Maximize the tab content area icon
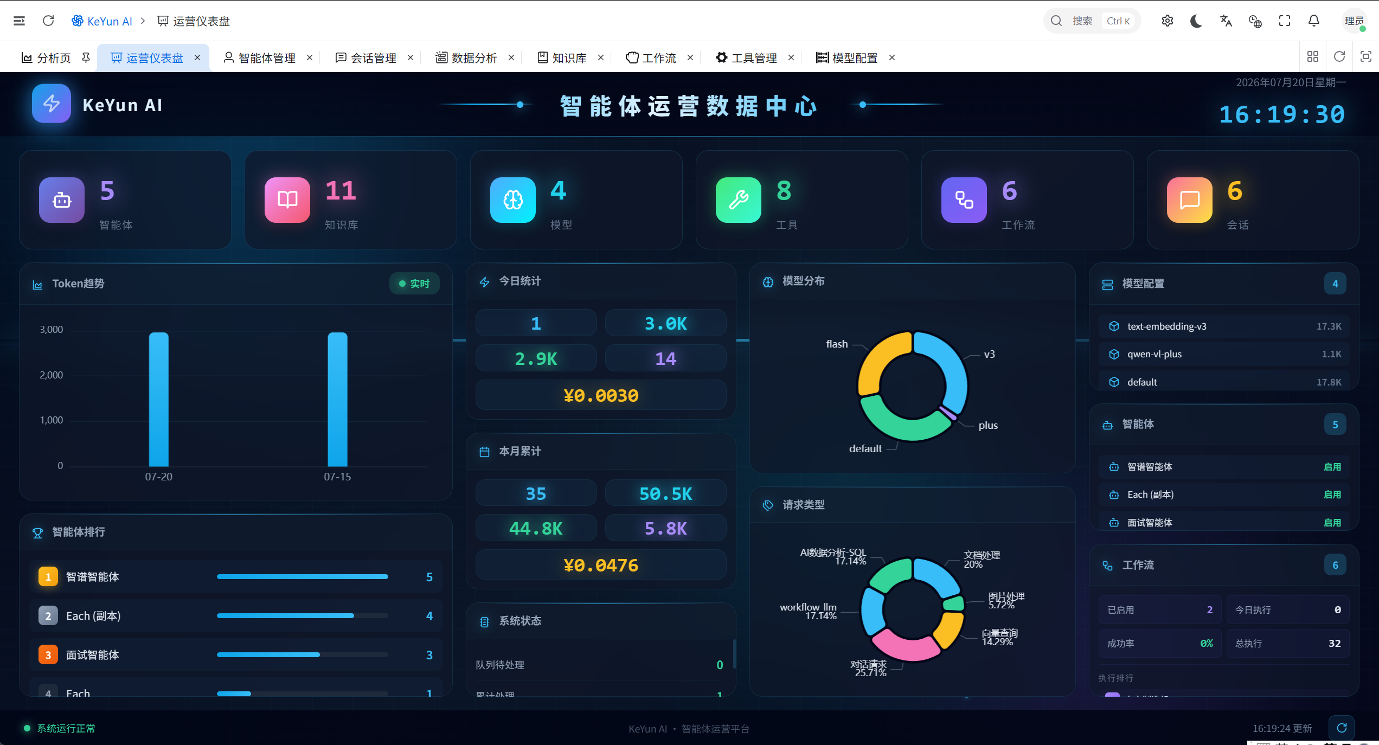Screen dimensions: 1379x745 pyautogui.click(x=1365, y=56)
